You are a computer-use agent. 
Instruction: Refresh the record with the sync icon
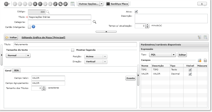(x=55, y=4)
